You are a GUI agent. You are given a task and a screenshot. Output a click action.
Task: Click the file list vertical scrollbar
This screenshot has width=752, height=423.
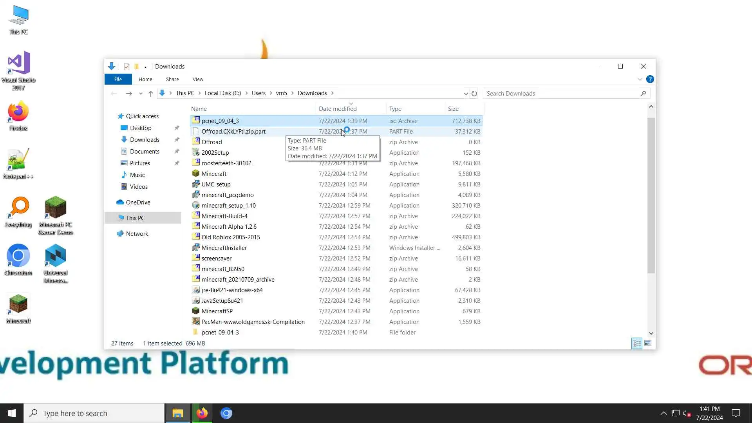651,196
